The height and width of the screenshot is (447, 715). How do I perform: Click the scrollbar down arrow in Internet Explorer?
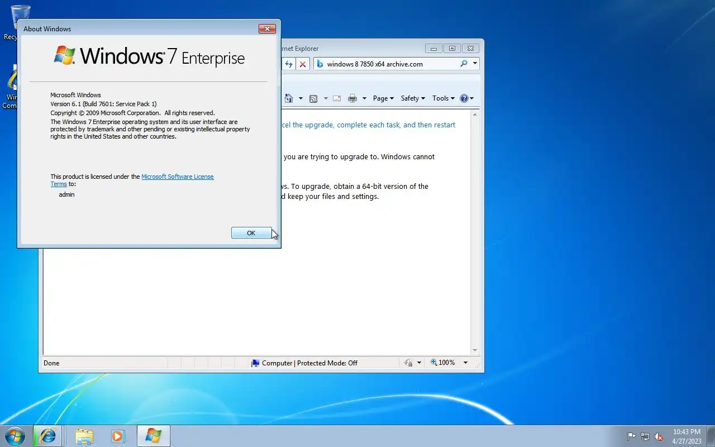point(475,350)
